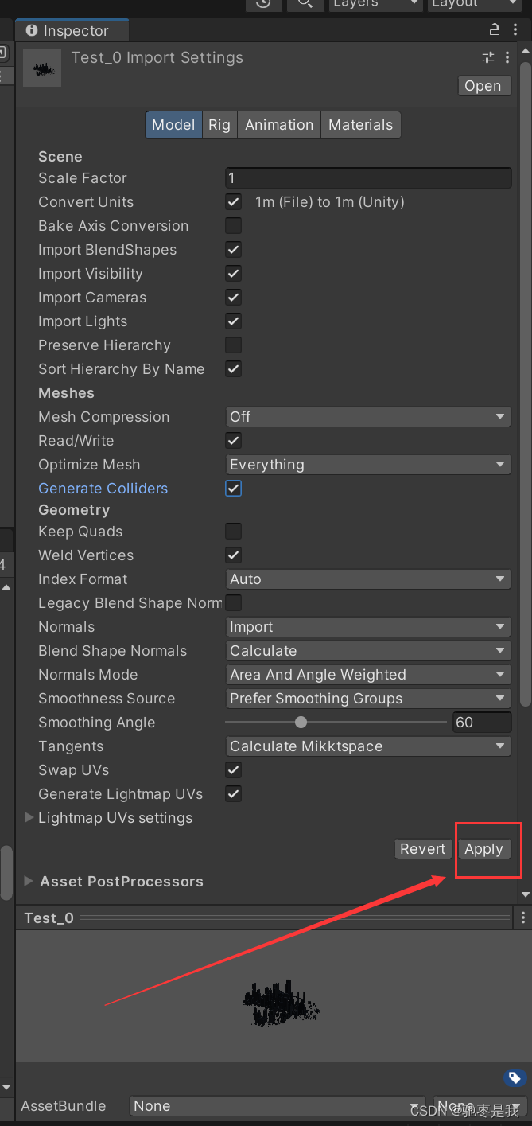The height and width of the screenshot is (1126, 532).
Task: Expand the Lightmap UVs settings section
Action: (x=29, y=817)
